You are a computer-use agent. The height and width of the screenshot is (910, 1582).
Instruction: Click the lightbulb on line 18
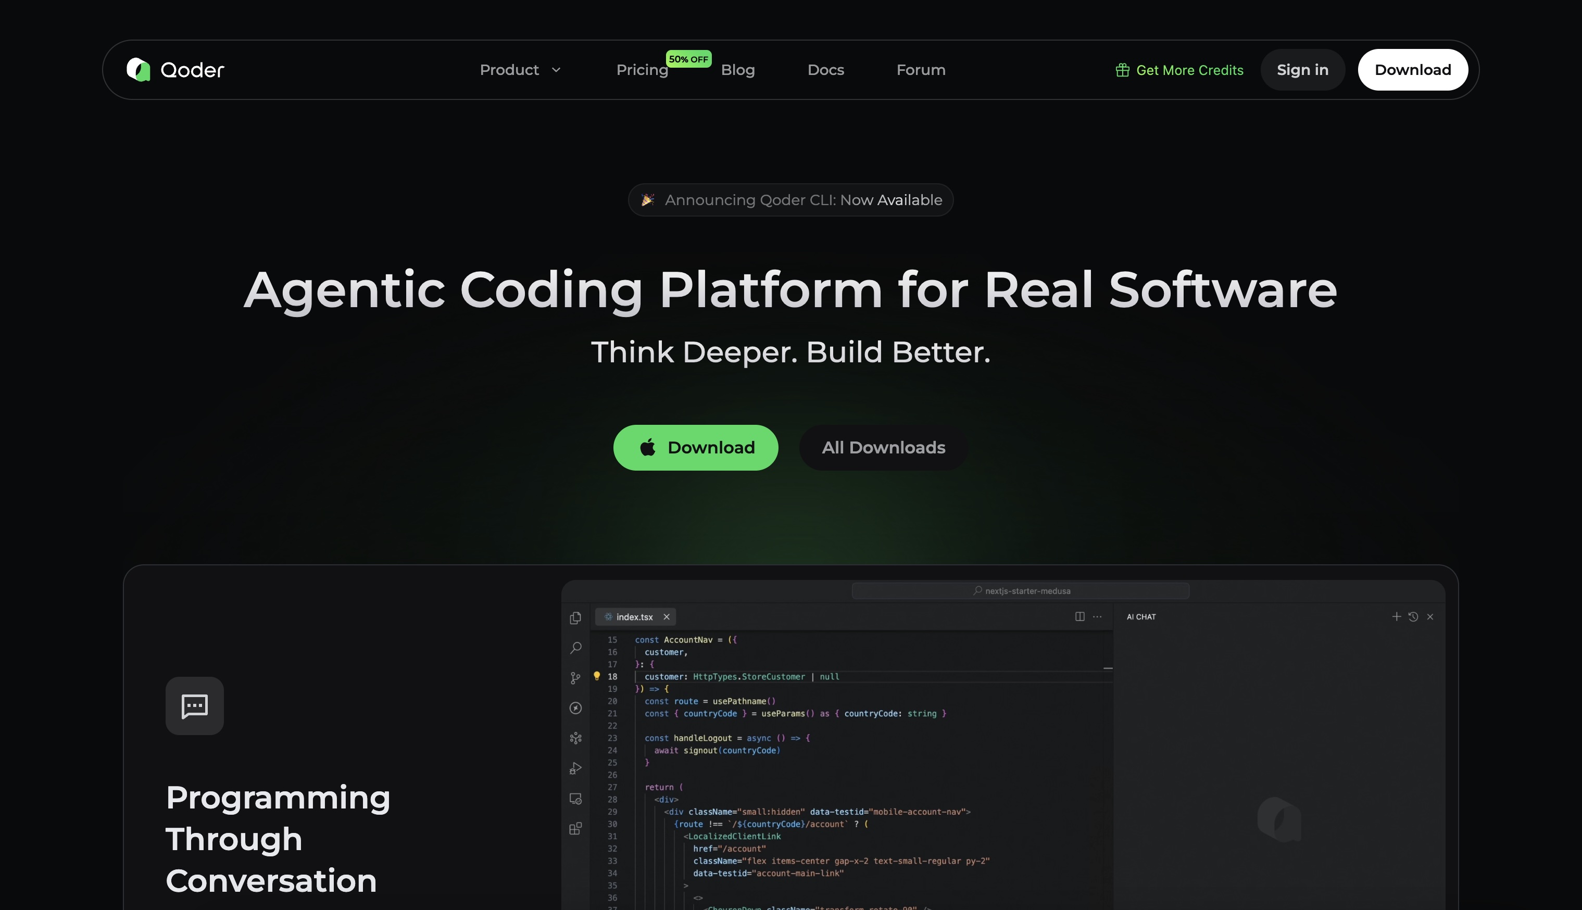[x=596, y=676]
